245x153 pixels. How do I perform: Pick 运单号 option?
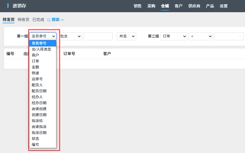click(43, 79)
